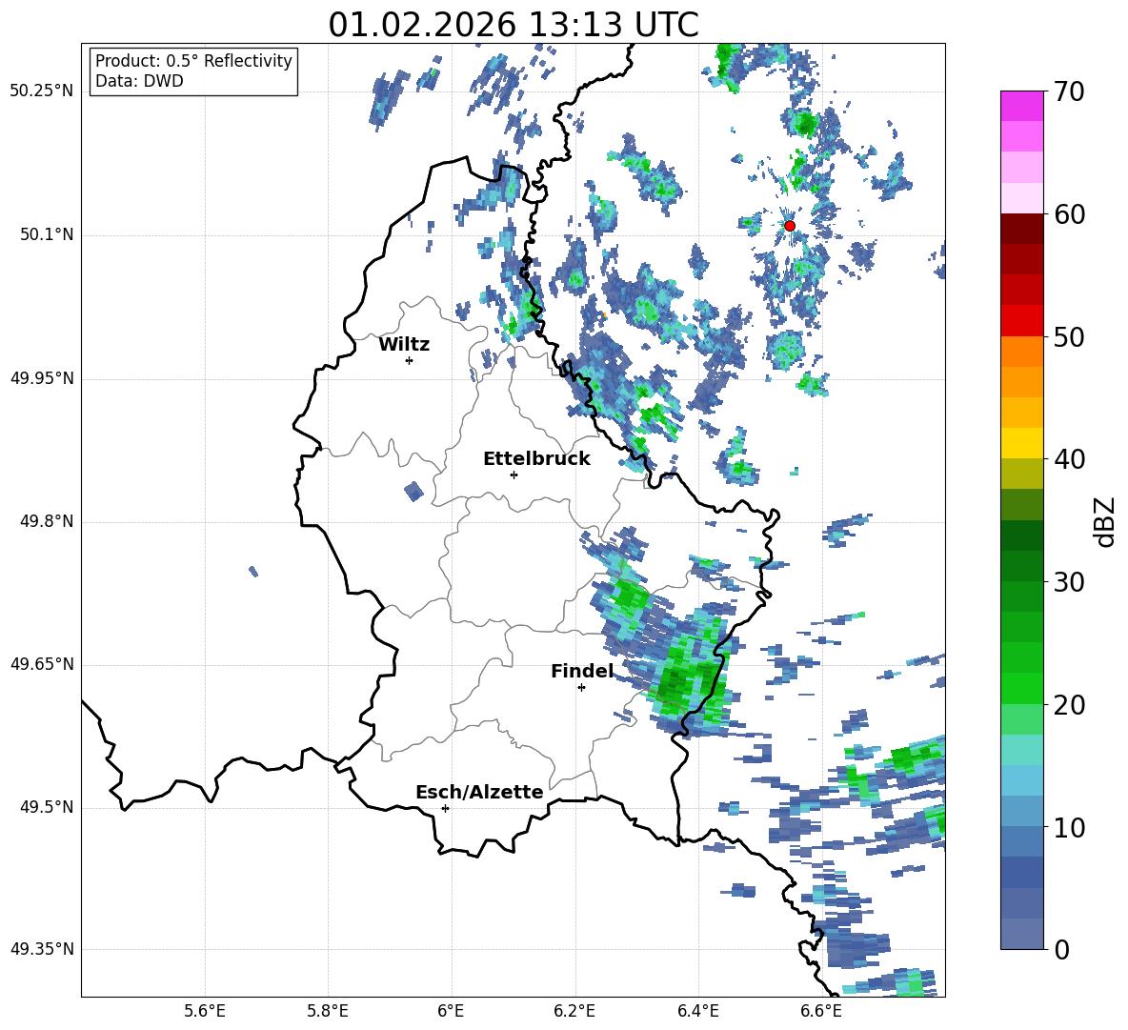
Task: Click the Wiltz location cross marker
Action: tap(410, 360)
